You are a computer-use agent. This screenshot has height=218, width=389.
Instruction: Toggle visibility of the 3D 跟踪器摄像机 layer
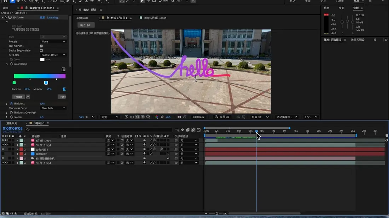(x=3, y=158)
